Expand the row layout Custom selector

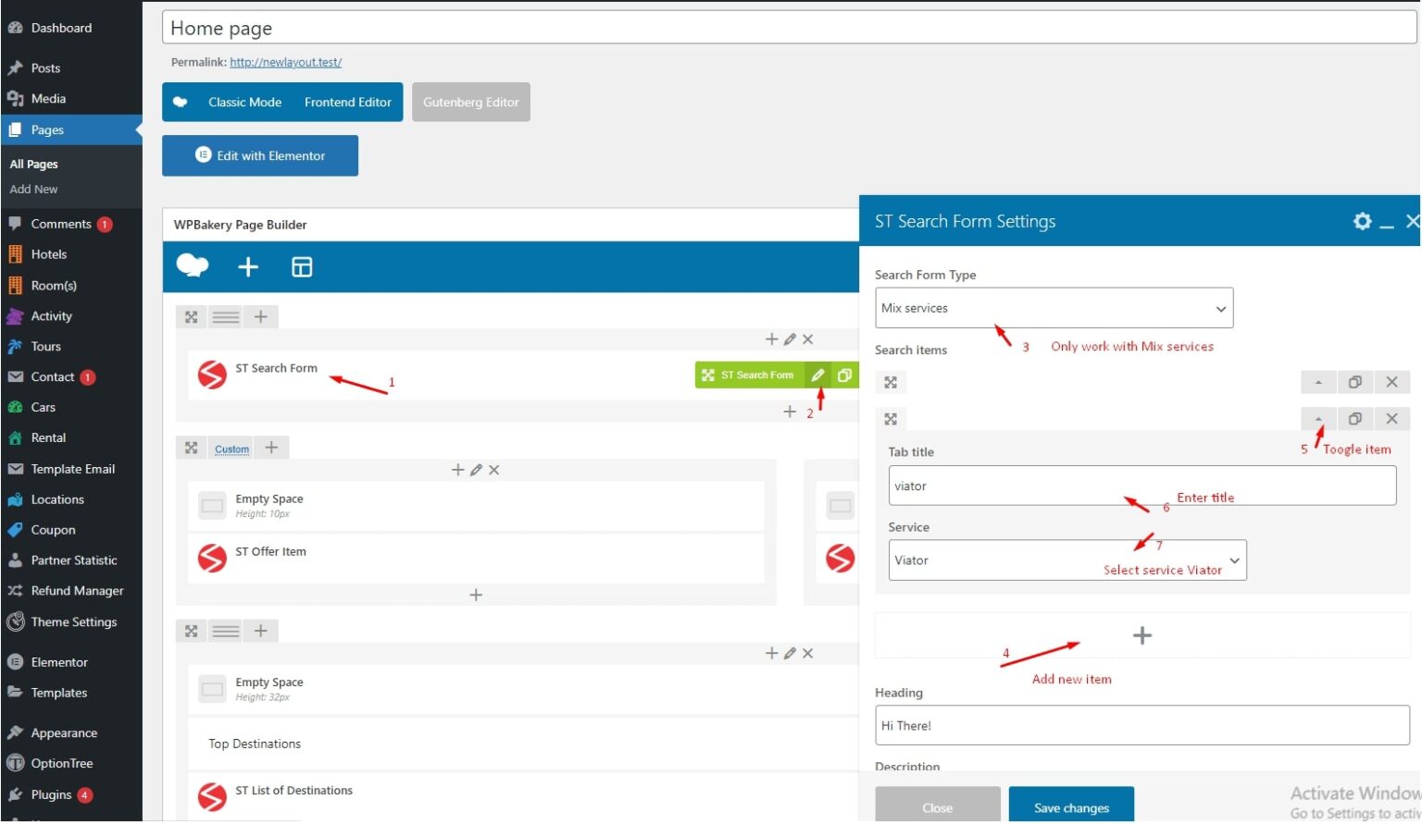[x=231, y=448]
